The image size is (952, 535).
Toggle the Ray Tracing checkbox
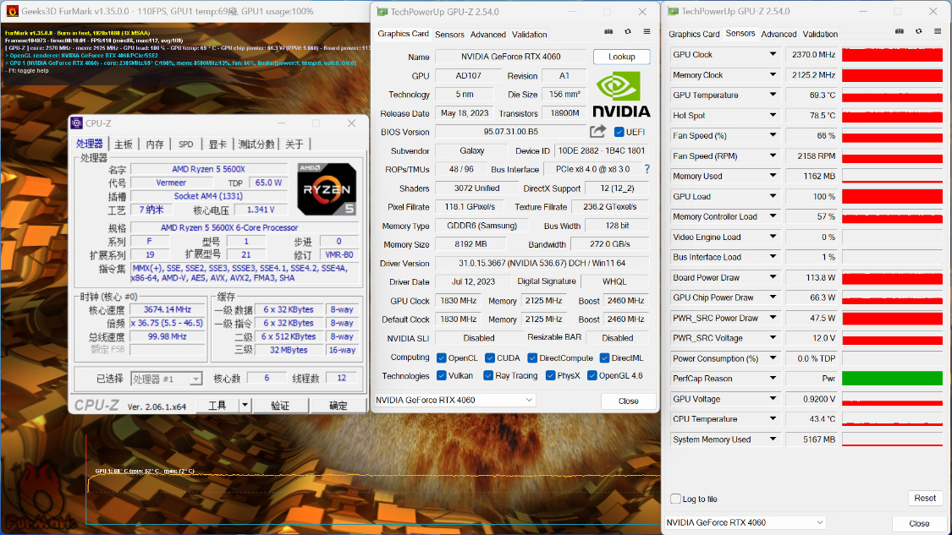point(488,375)
